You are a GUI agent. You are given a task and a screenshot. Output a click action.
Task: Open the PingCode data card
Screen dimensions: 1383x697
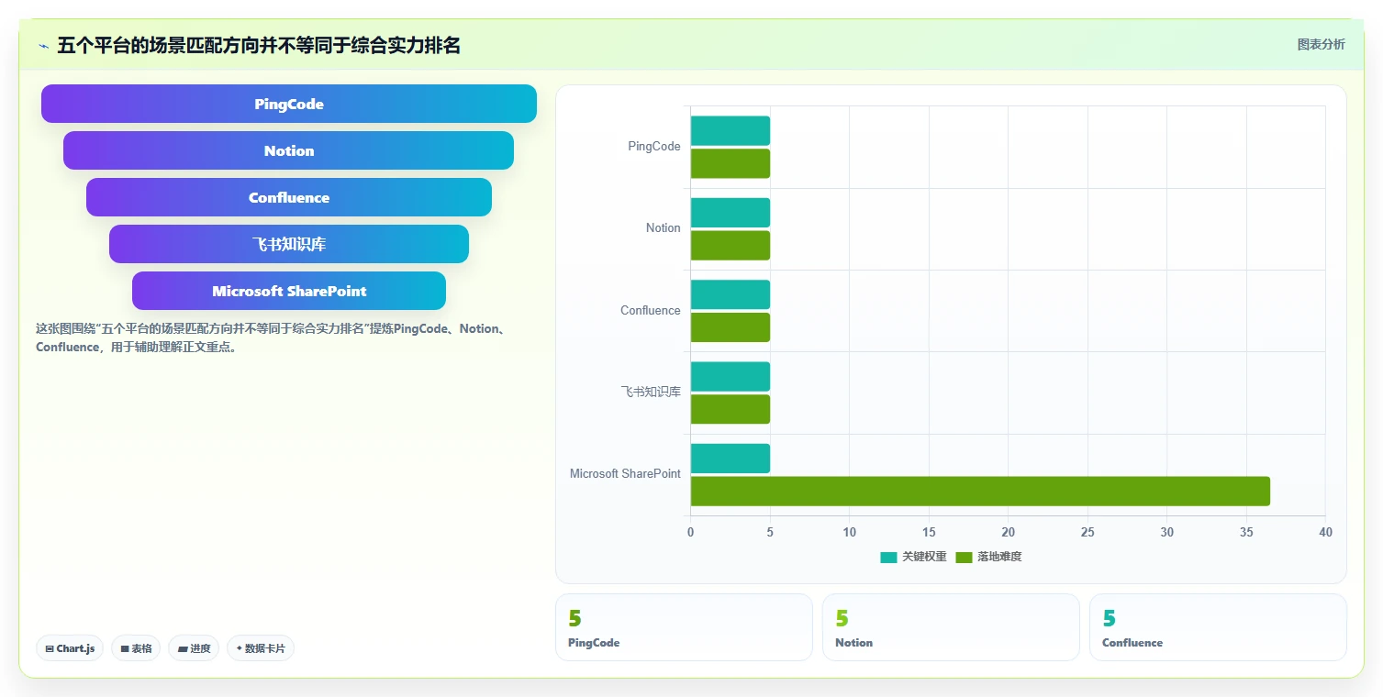pyautogui.click(x=684, y=627)
